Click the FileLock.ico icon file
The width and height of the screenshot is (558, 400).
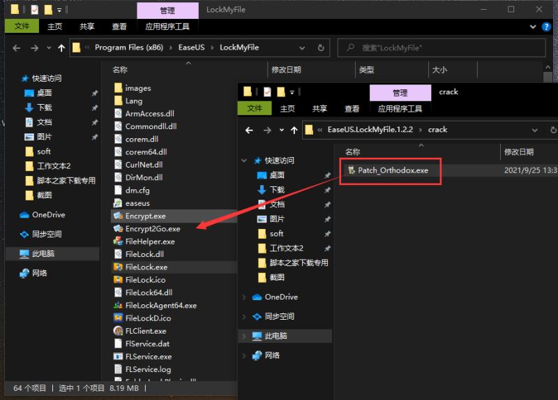[118, 280]
